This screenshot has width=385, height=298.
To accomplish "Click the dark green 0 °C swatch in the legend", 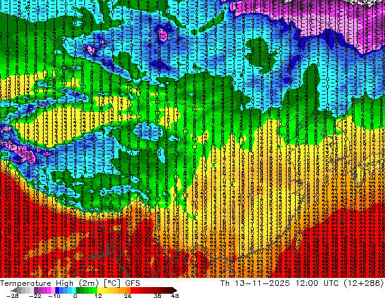I will click(78, 290).
